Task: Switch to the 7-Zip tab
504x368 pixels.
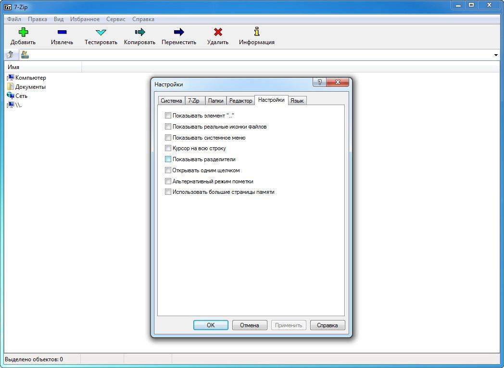Action: [194, 101]
